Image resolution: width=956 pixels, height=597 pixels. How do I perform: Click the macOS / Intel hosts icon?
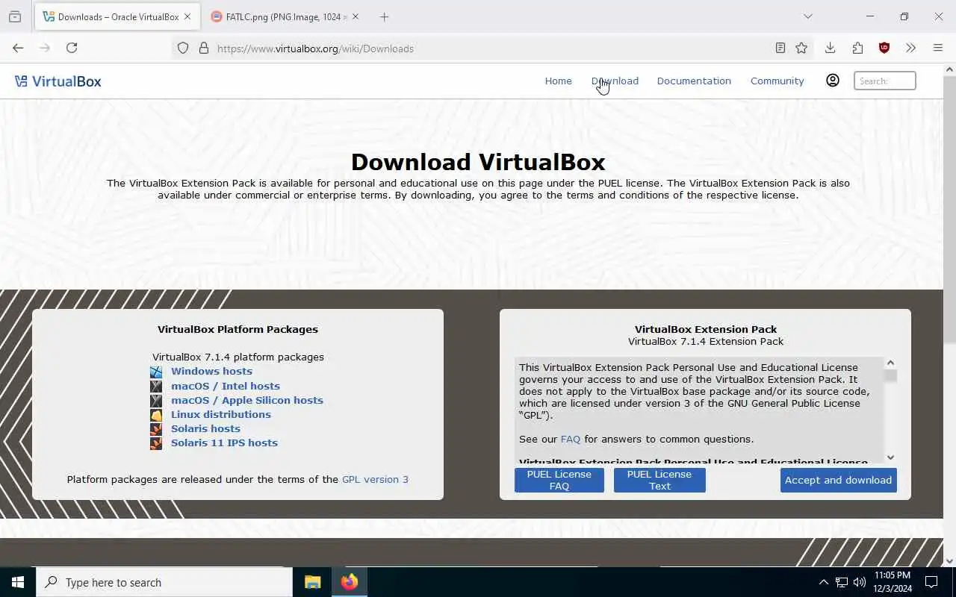(156, 386)
